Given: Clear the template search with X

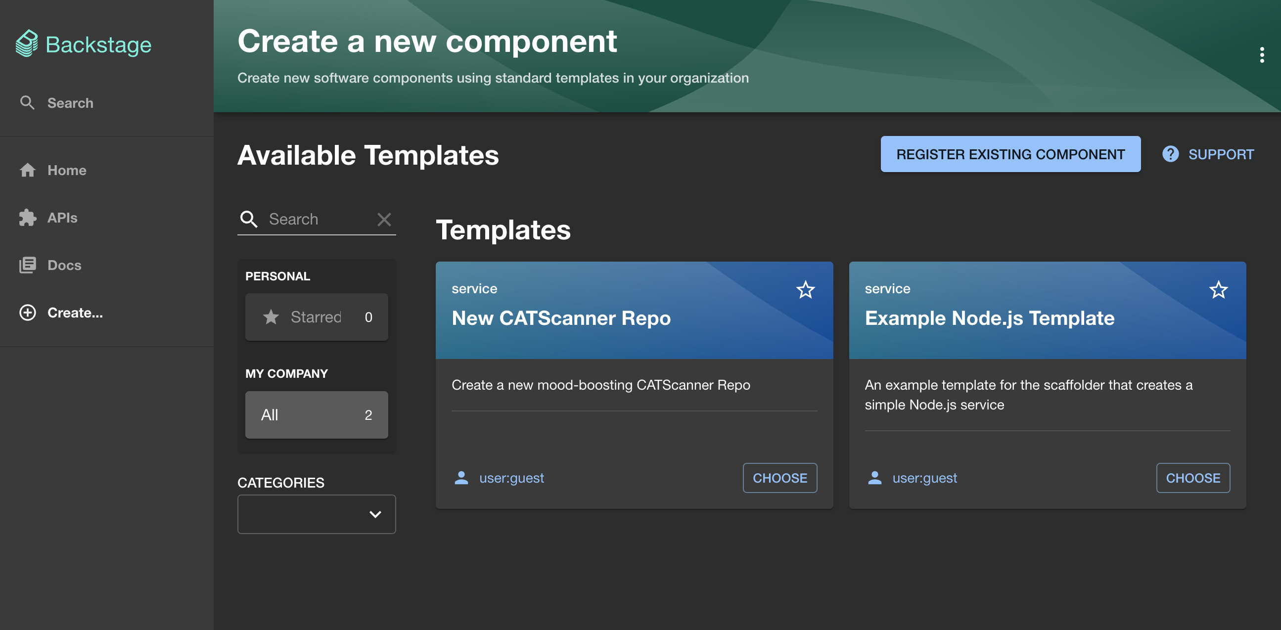Looking at the screenshot, I should tap(384, 219).
